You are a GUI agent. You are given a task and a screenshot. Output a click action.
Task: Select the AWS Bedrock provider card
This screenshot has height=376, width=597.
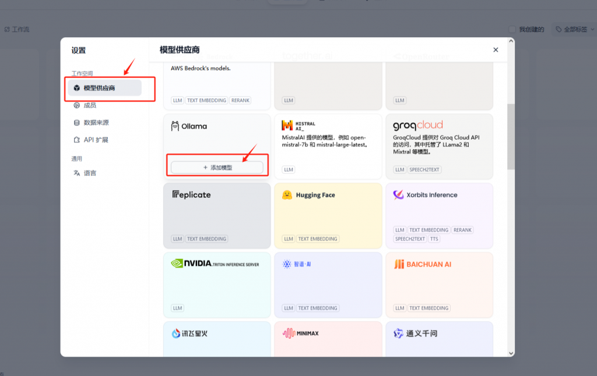click(217, 86)
